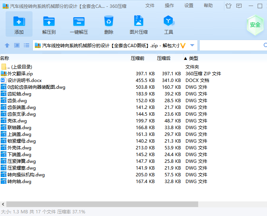
Task: Open the 操作 menu
Action: (x=169, y=6)
